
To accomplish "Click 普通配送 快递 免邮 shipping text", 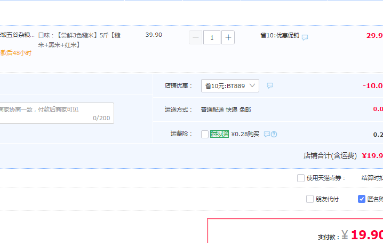I will [x=226, y=109].
